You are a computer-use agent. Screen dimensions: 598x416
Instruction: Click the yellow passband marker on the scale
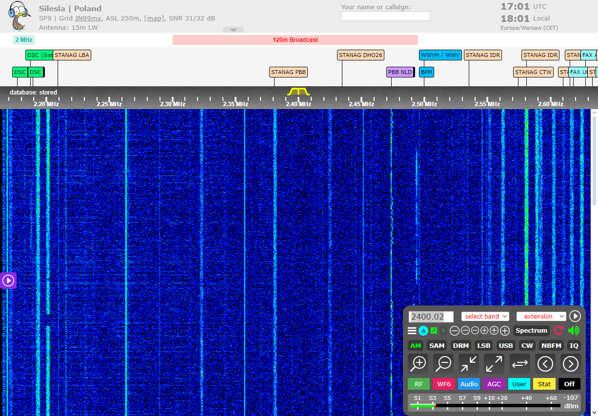[299, 91]
